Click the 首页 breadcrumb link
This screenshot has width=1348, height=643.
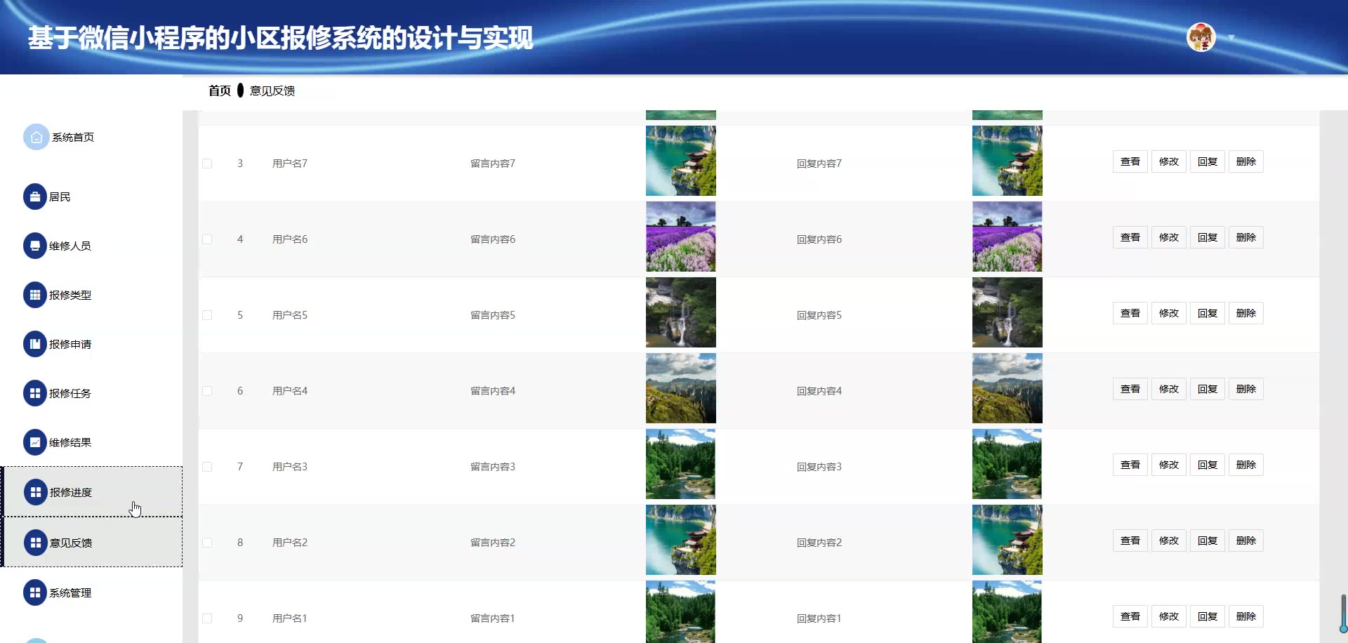[x=220, y=91]
